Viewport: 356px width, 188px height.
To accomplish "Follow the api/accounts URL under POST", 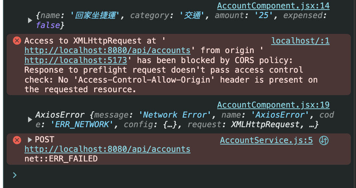I will click(x=107, y=150).
